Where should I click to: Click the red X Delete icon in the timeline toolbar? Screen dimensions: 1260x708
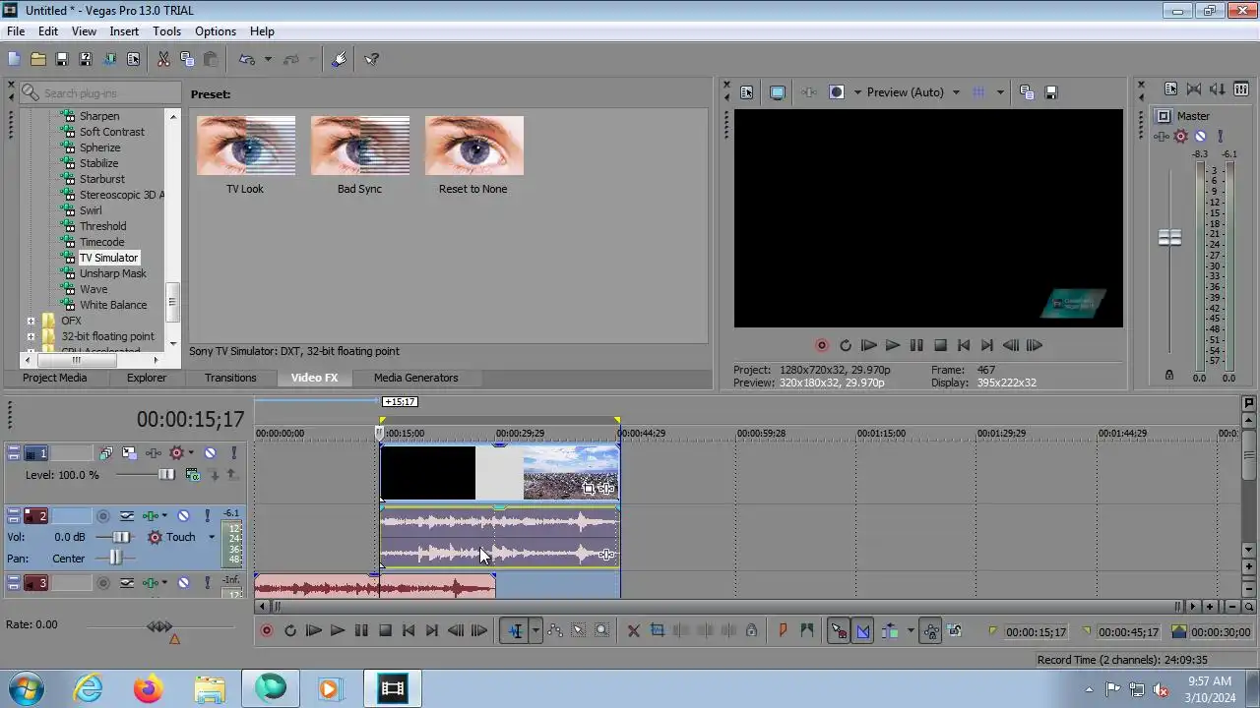point(633,631)
